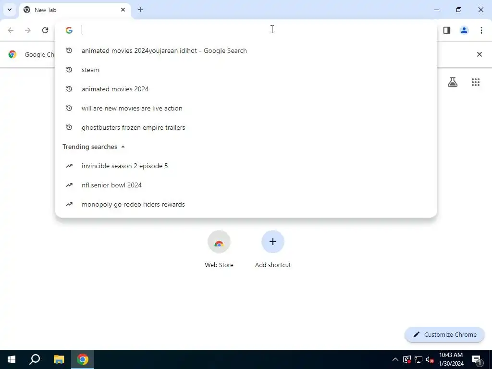Select the New Tab tab
Viewport: 492px width, 369px height.
point(75,10)
